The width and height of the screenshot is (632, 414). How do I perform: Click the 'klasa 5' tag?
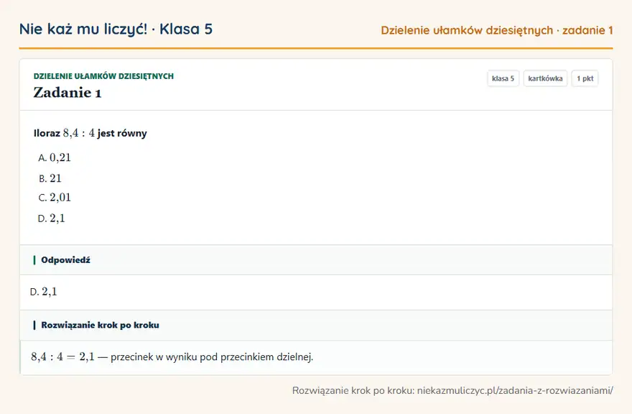coord(503,78)
